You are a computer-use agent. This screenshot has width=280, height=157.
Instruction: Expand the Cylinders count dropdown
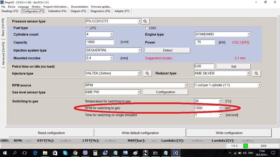pos(111,34)
